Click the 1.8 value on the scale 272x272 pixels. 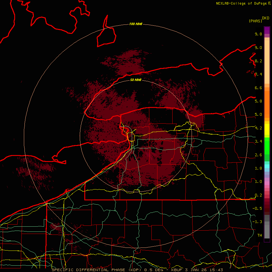pyautogui.click(x=258, y=168)
